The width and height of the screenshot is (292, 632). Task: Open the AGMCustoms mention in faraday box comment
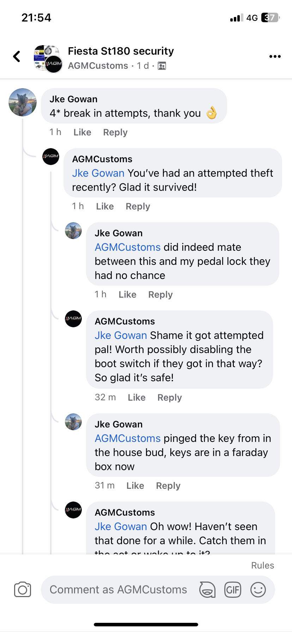pyautogui.click(x=128, y=438)
